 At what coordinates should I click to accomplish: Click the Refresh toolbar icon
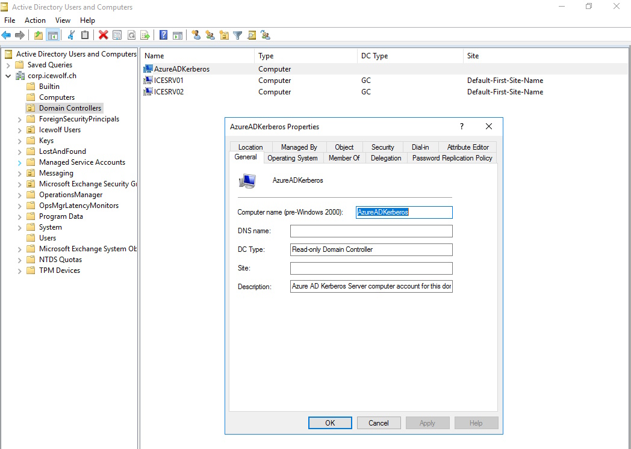[131, 35]
